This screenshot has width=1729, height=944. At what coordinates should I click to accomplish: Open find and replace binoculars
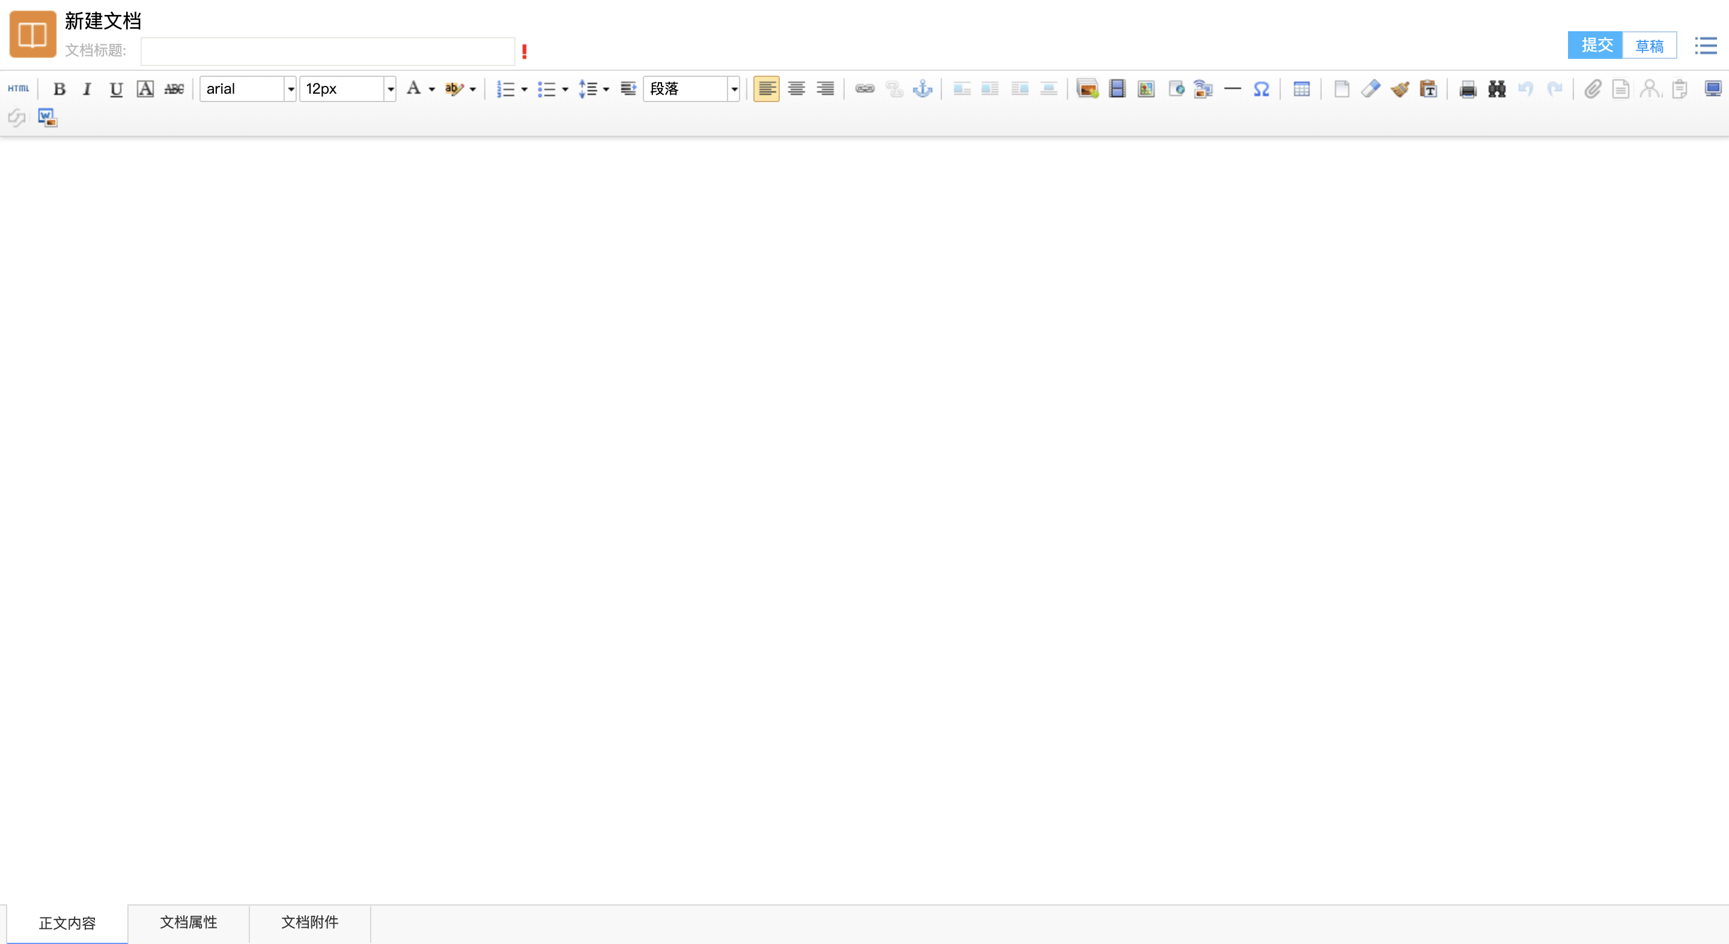pos(1497,88)
